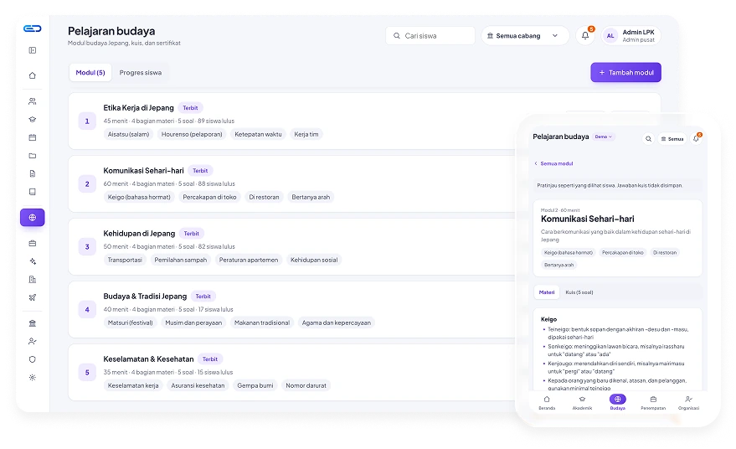Click number 1 badge of first module
This screenshot has height=449, width=736.
[87, 121]
